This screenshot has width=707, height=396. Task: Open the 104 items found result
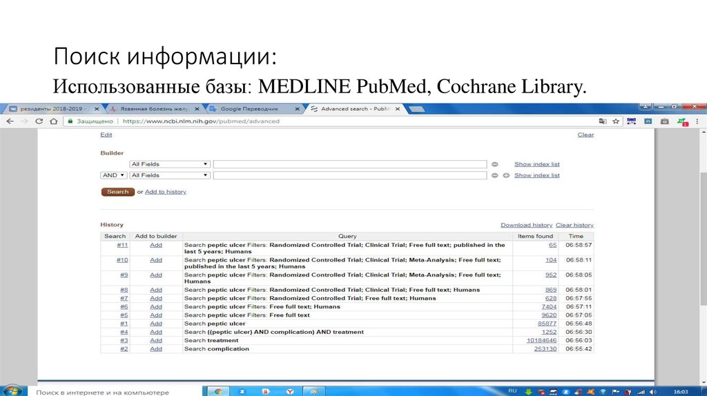551,260
